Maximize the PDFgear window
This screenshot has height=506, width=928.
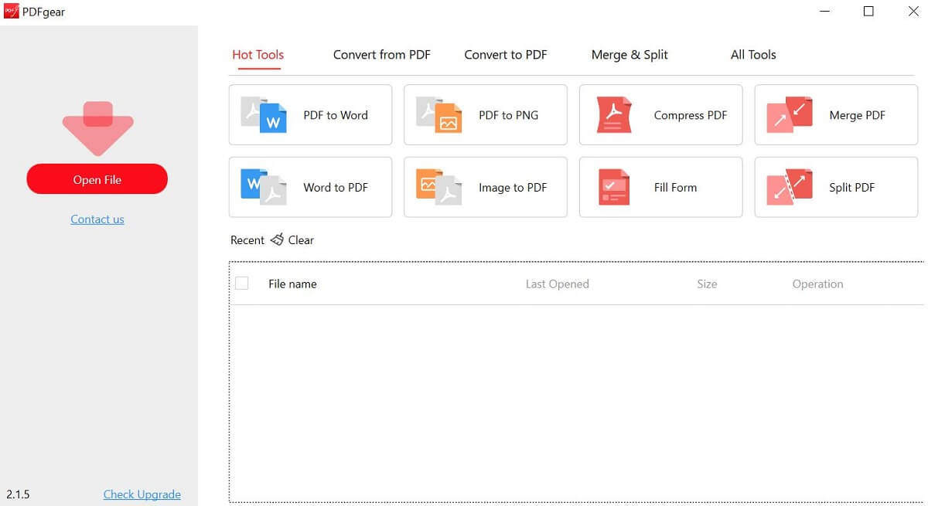pos(868,12)
